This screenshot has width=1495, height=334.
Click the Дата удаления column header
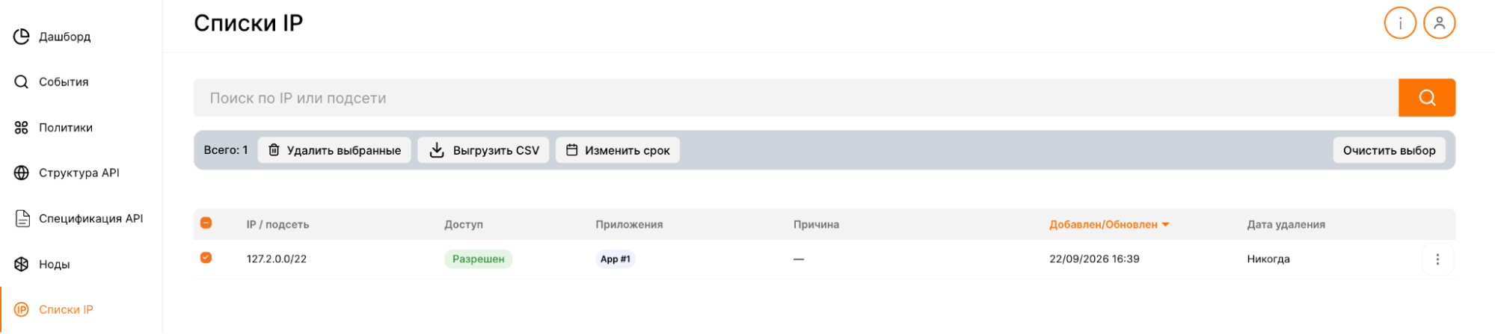click(1286, 224)
